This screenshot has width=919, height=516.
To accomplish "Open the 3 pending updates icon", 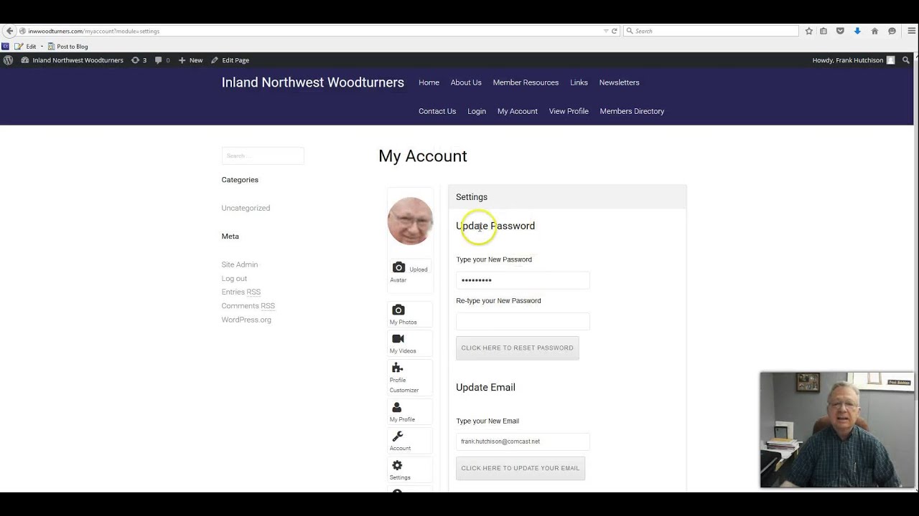I will 139,60.
